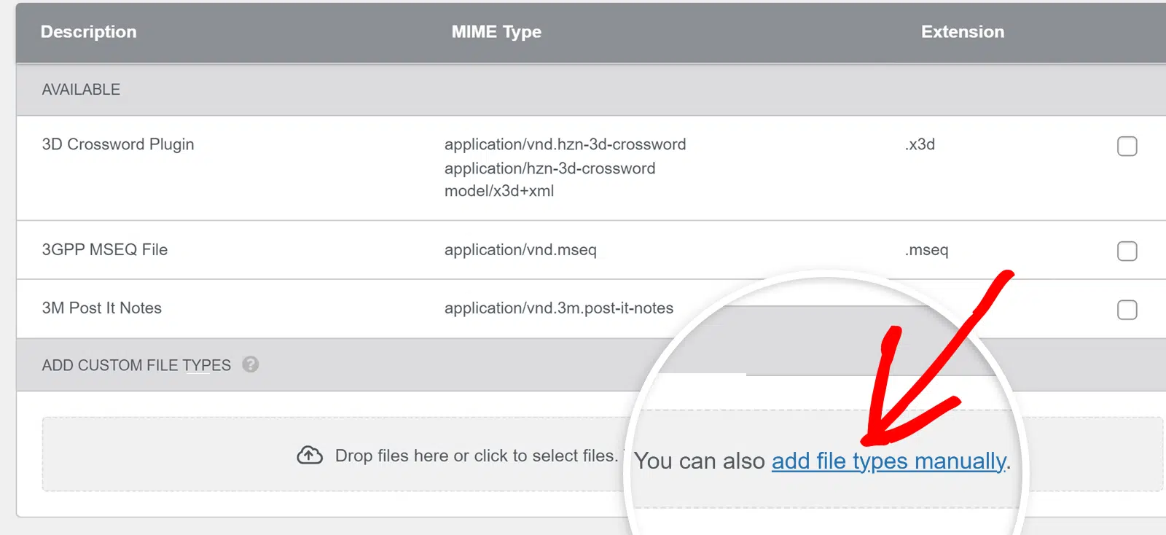Viewport: 1166px width, 535px height.
Task: Click the MIME Type column header
Action: [496, 32]
